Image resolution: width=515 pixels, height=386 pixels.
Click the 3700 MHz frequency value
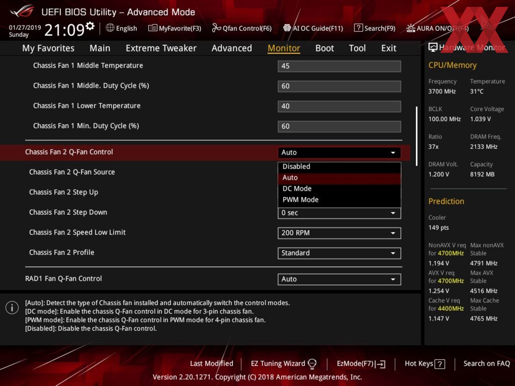click(442, 91)
